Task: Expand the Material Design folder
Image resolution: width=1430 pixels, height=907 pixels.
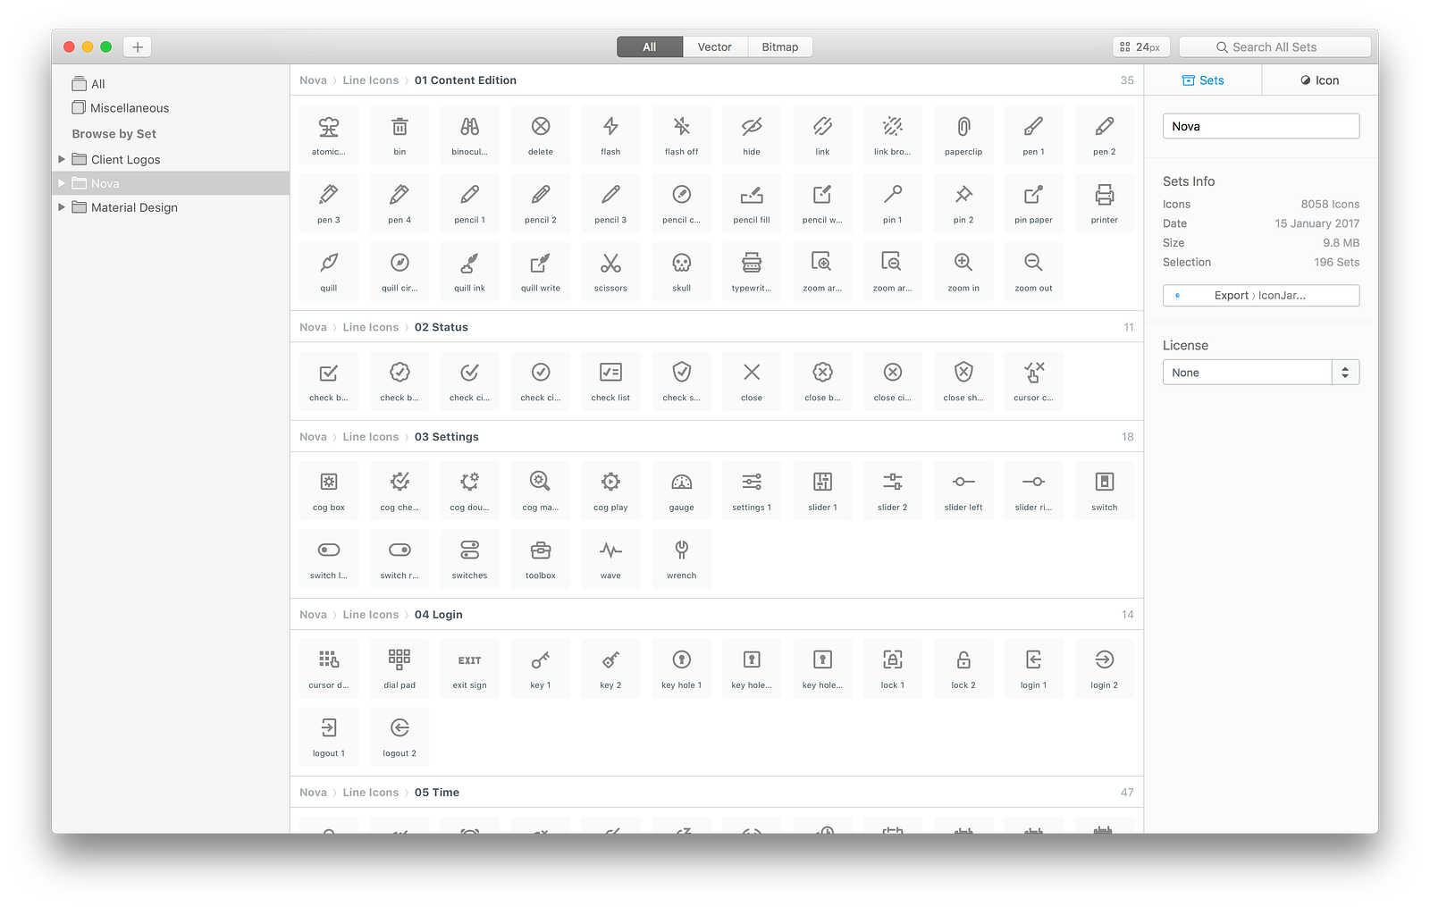Action: (x=62, y=207)
